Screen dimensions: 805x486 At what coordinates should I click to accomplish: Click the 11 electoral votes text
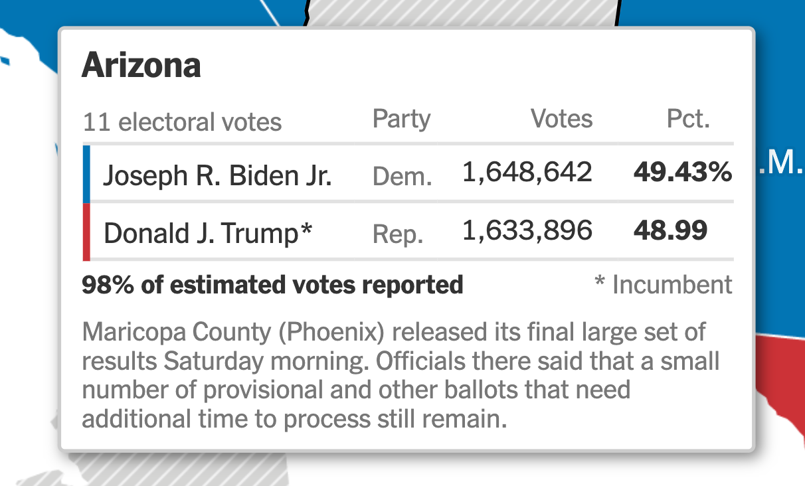182,122
